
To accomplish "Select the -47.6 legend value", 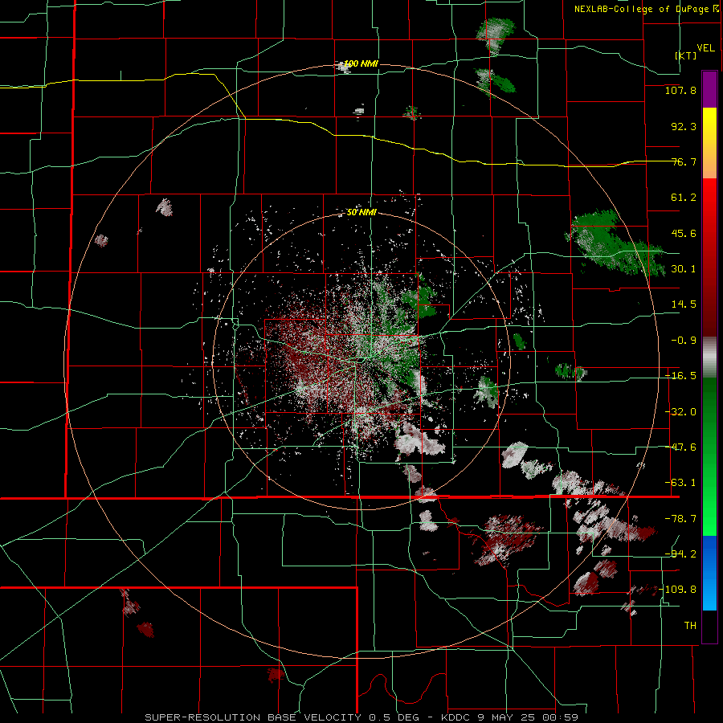I will click(680, 447).
